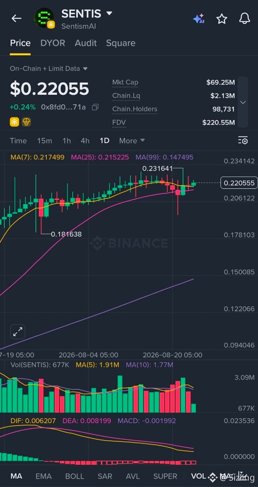Image resolution: width=258 pixels, height=487 pixels.
Task: Toggle the VOL indicator
Action: pos(198,476)
